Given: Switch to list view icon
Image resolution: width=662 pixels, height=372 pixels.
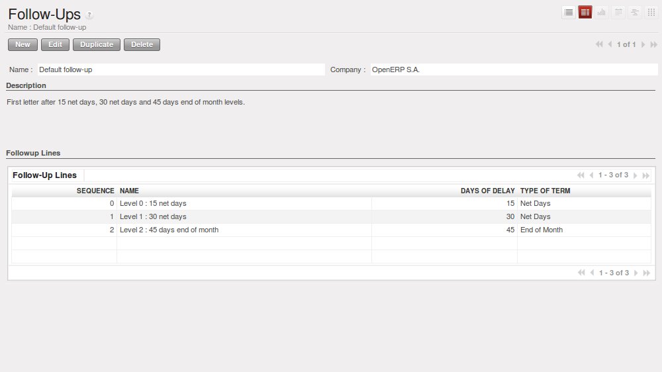Looking at the screenshot, I should (568, 12).
